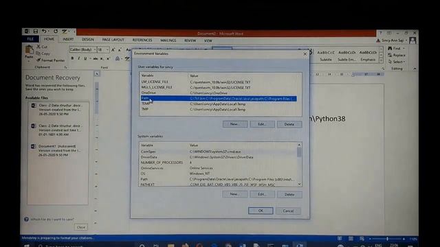
Task: Open the Customize Quick Access Toolbar dropdown
Action: pos(74,32)
